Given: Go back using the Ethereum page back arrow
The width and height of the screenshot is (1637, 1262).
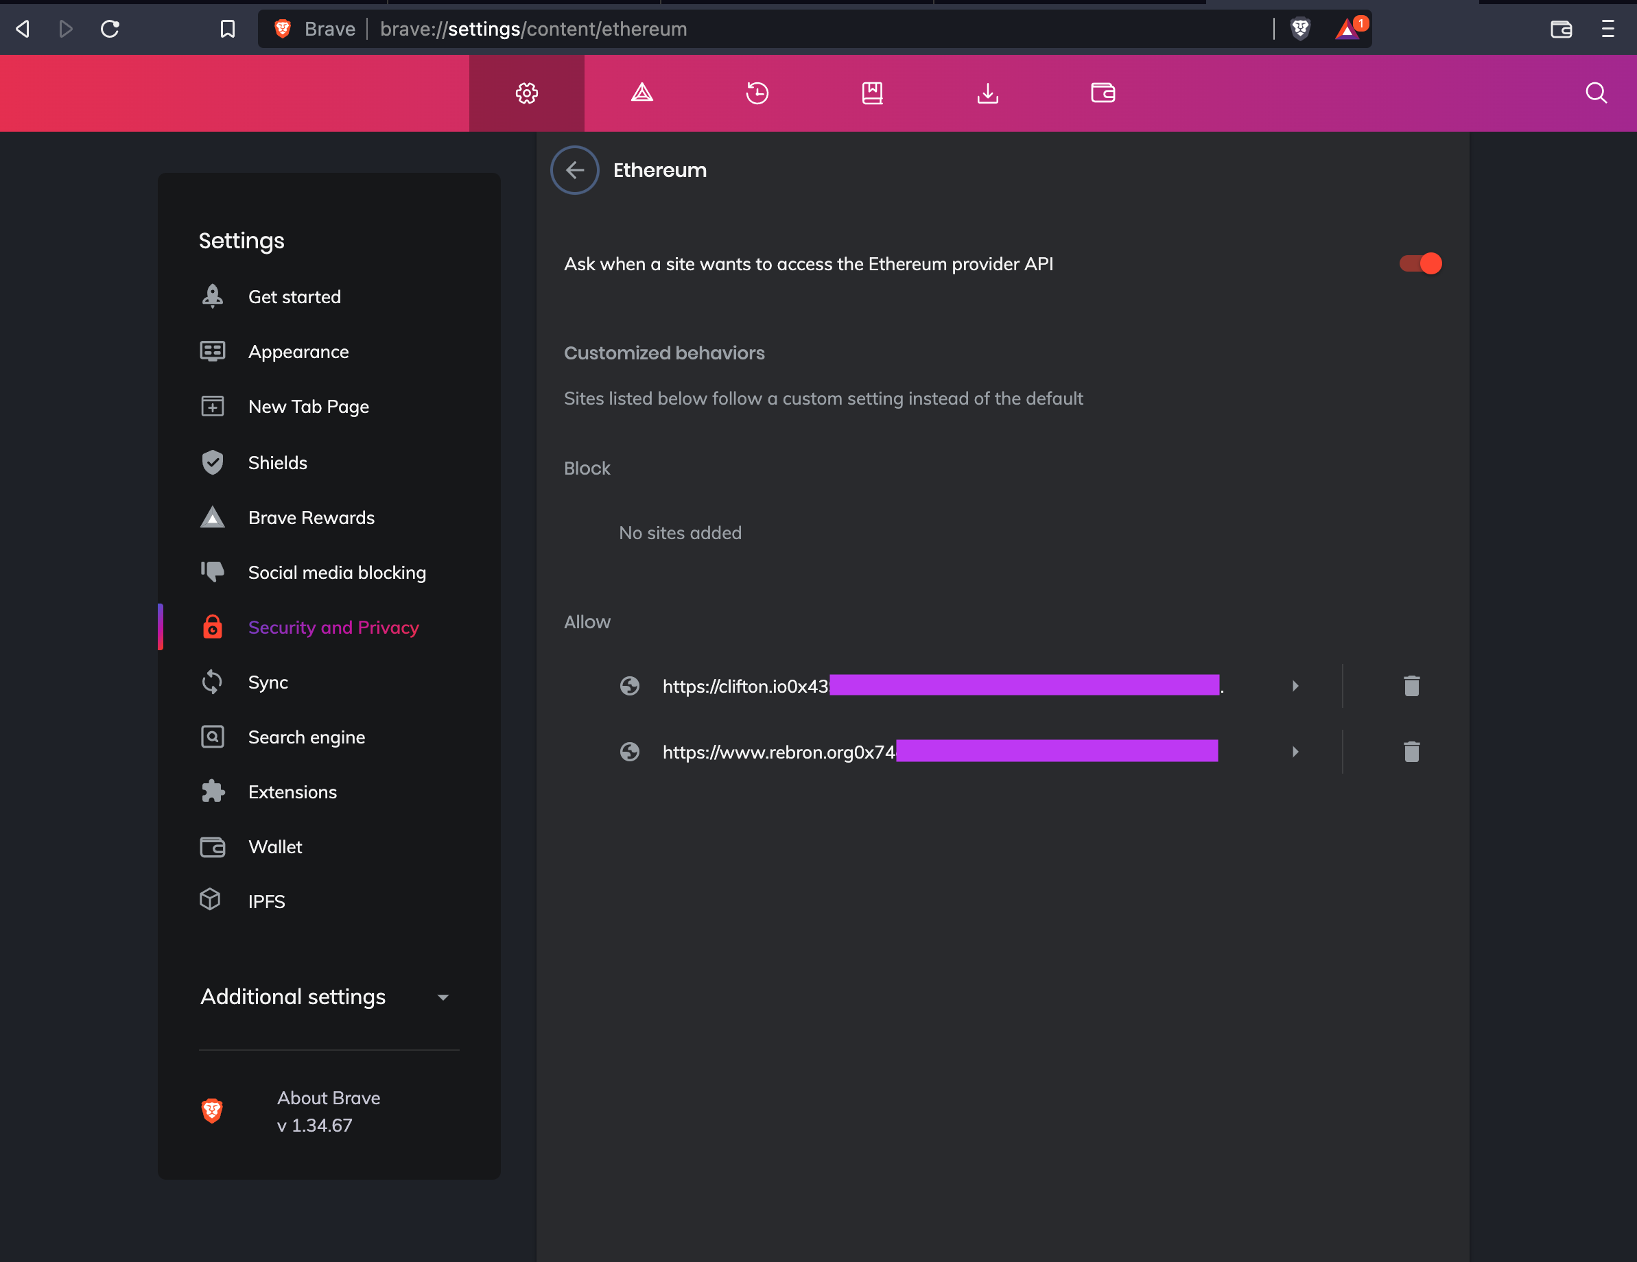Looking at the screenshot, I should 574,170.
